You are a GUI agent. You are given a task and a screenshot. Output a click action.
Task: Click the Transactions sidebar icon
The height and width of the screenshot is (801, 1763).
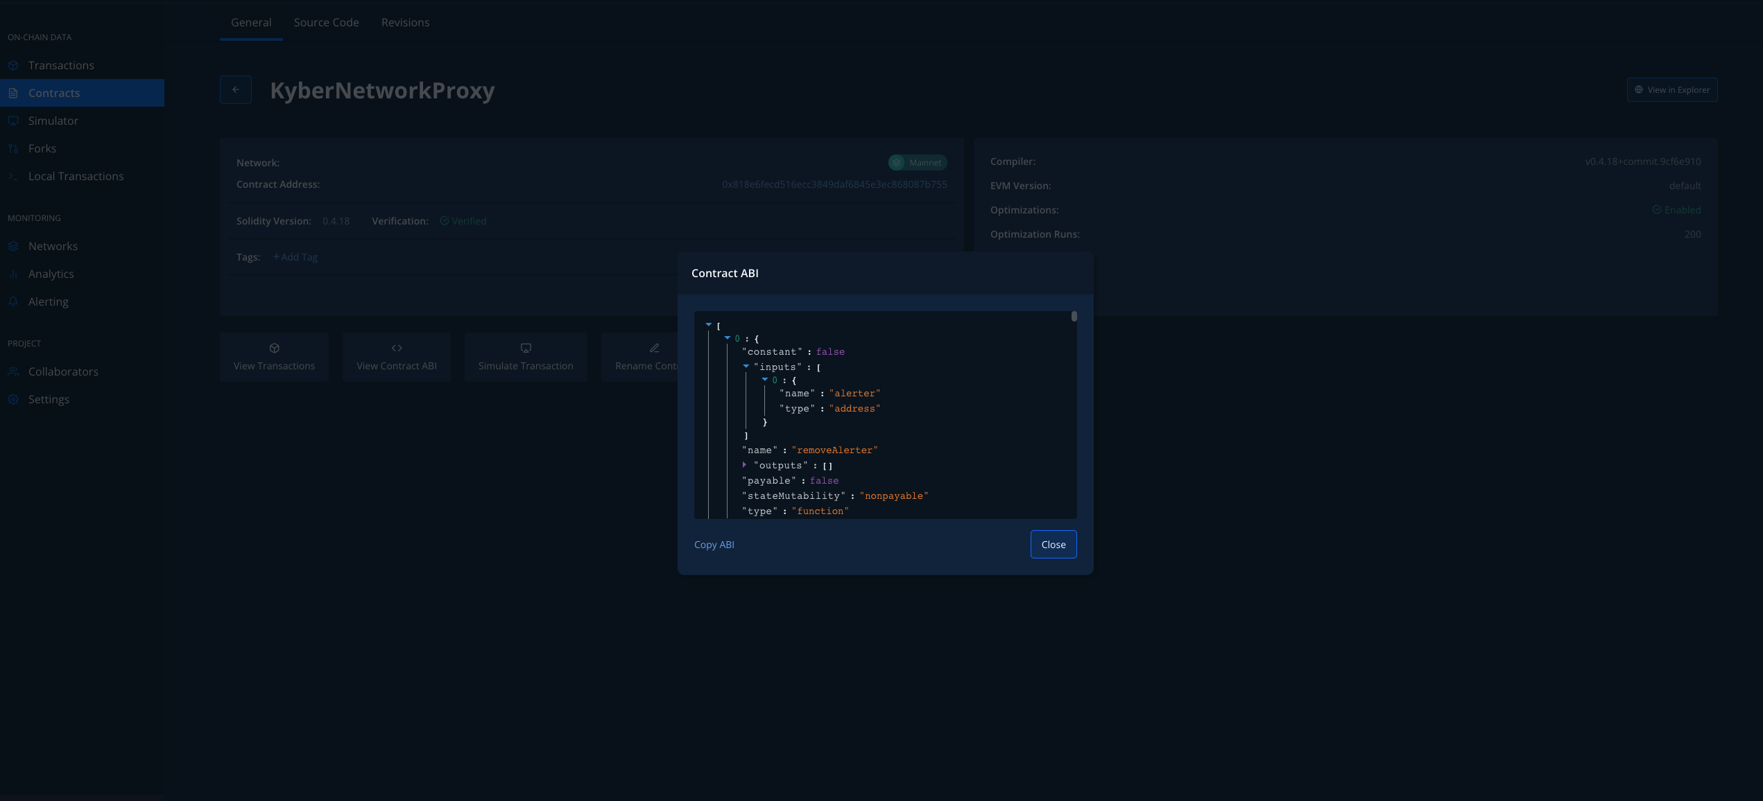(13, 65)
